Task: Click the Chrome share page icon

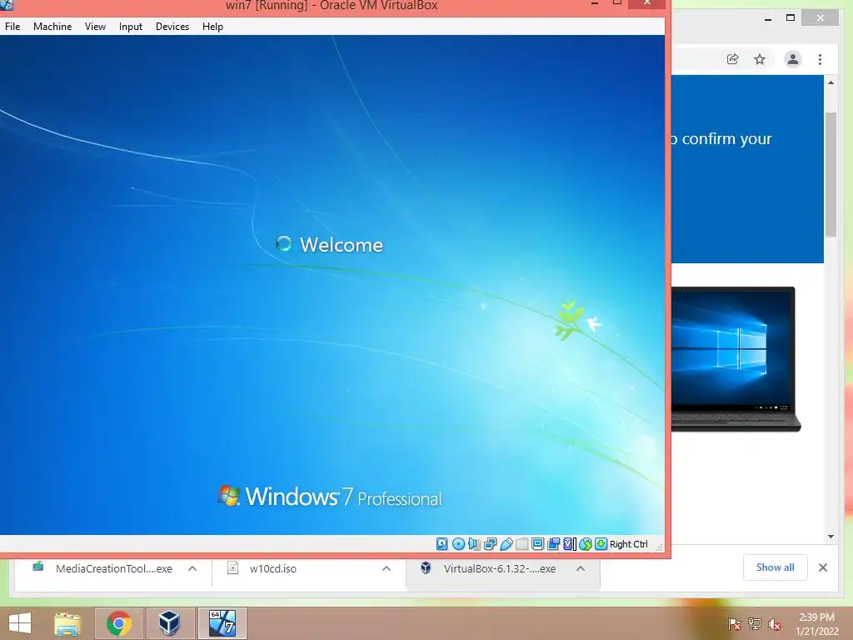Action: [733, 59]
